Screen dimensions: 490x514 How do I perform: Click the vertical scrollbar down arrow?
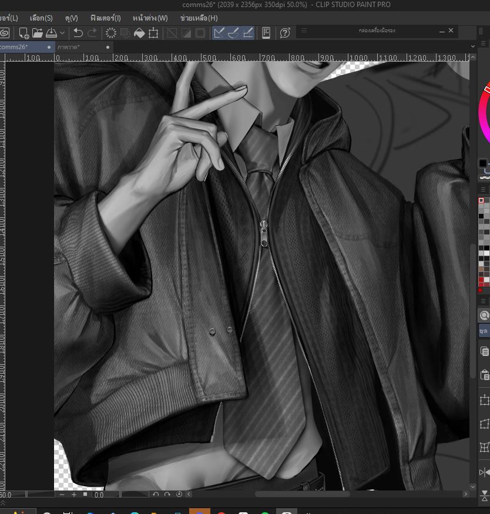pyautogui.click(x=472, y=487)
